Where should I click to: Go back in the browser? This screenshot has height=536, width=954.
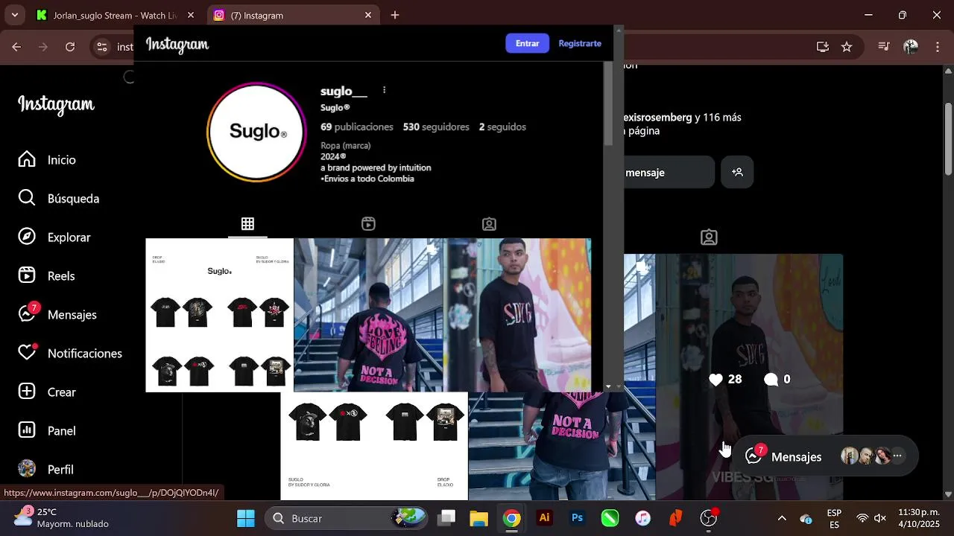tap(16, 47)
